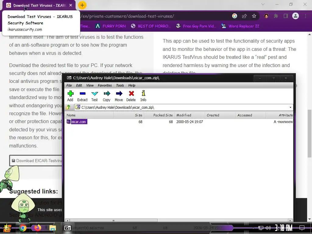
Task: Expand the 7-Zip address path dropdown
Action: point(290,108)
